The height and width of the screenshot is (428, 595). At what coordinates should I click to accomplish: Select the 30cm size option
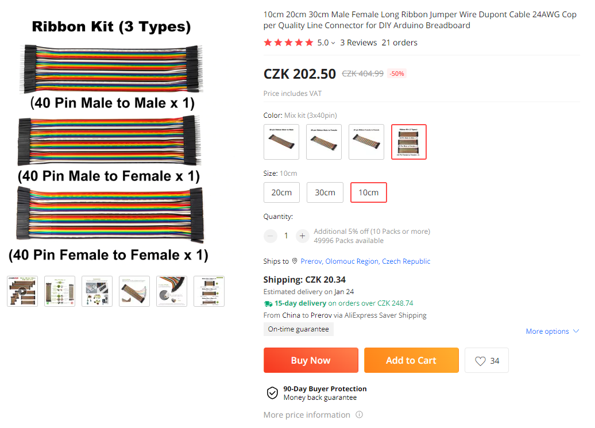[x=325, y=192]
